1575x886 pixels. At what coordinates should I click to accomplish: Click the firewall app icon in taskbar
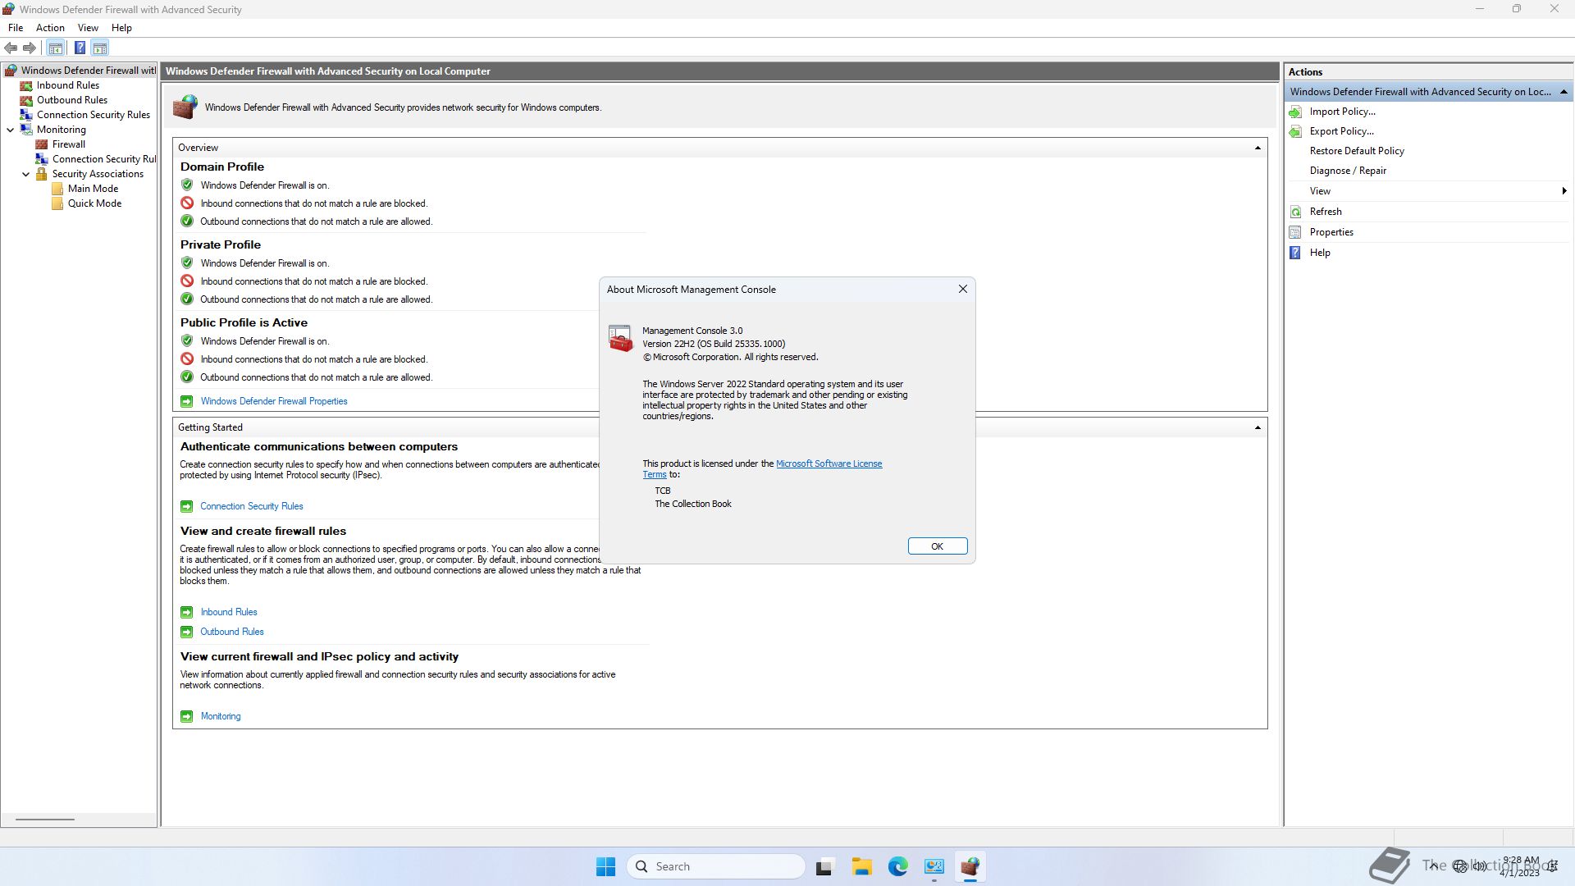coord(970,866)
